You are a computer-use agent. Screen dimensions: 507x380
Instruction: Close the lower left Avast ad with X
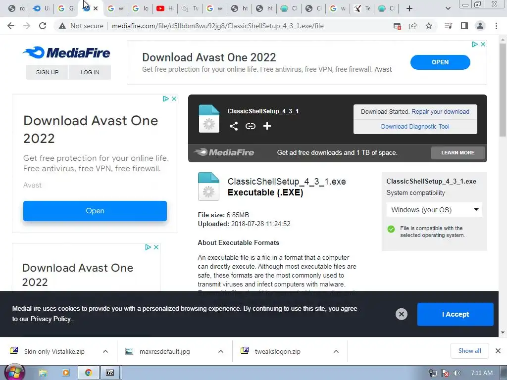click(x=156, y=247)
